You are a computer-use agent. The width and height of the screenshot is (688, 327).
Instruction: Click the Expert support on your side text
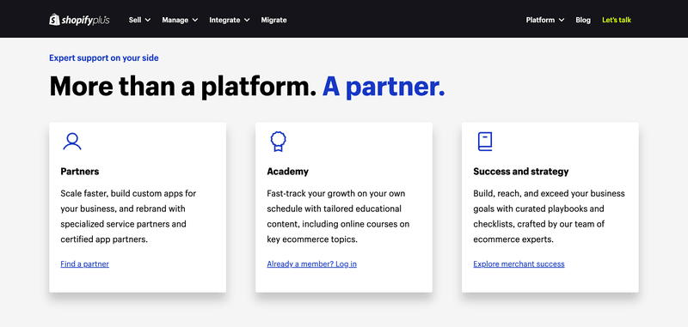103,58
